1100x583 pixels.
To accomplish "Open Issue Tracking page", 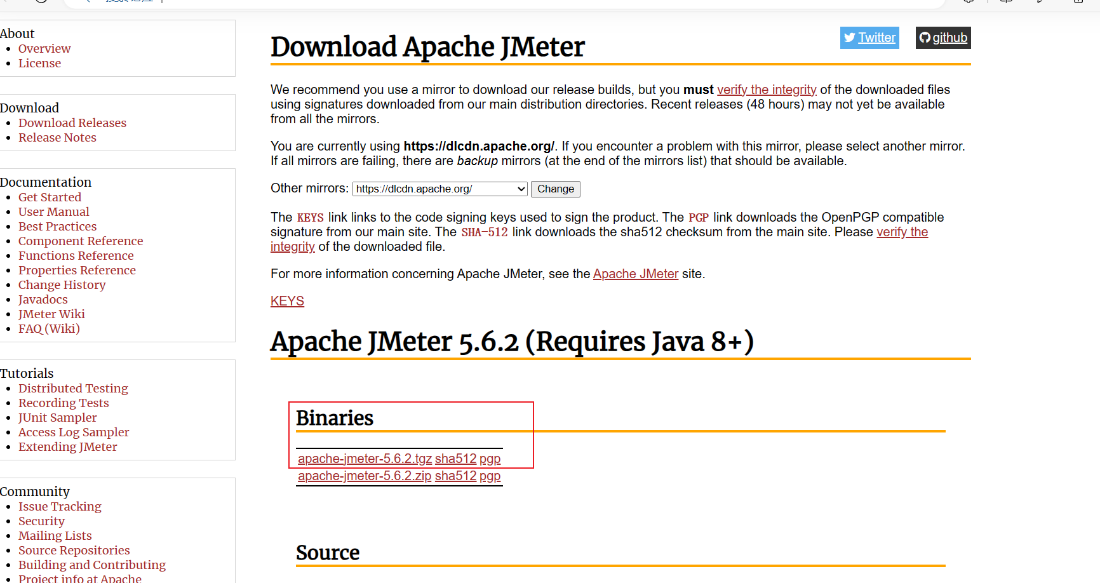I will pyautogui.click(x=60, y=507).
